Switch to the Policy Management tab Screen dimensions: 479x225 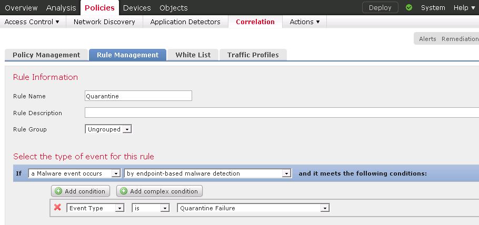[46, 55]
